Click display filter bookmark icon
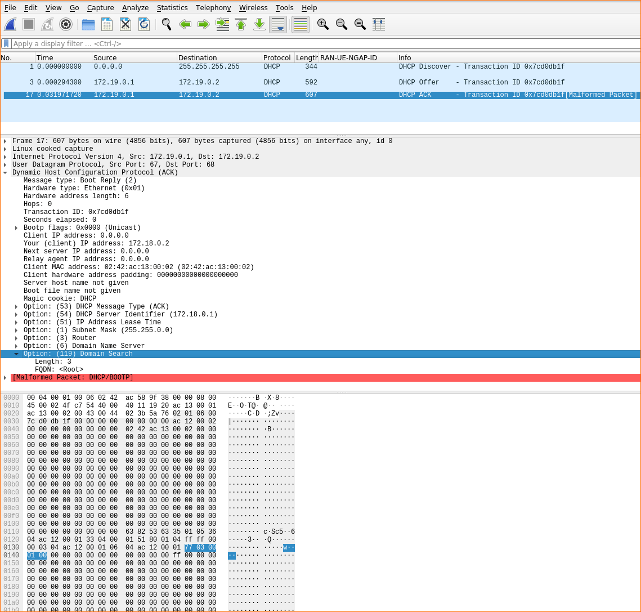 [x=6, y=43]
